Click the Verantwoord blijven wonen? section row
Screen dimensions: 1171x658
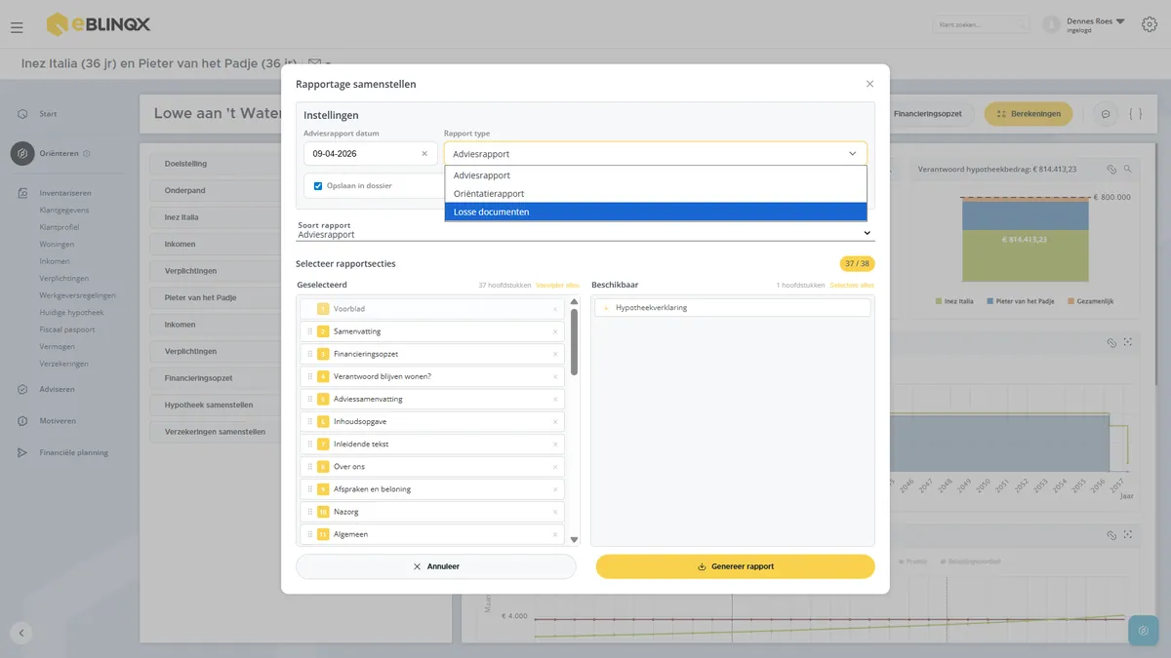point(431,376)
